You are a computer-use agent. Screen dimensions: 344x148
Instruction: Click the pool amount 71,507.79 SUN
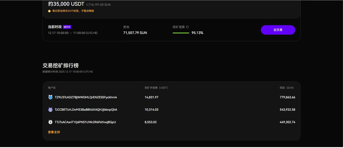pyautogui.click(x=135, y=33)
